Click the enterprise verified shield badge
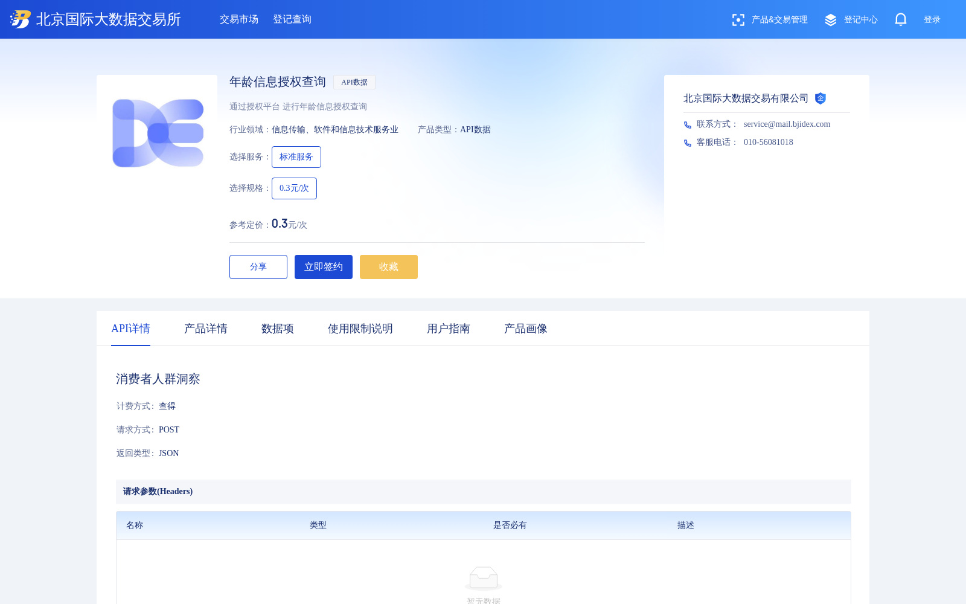This screenshot has height=604, width=966. click(x=820, y=98)
